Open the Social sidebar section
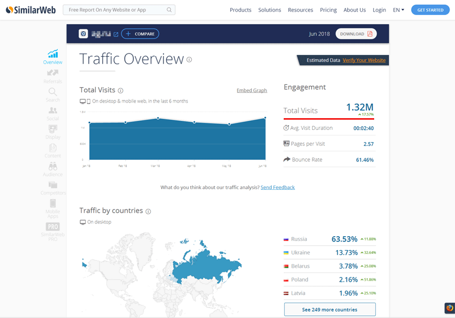Viewport: 455px width, 318px height. pos(53,113)
